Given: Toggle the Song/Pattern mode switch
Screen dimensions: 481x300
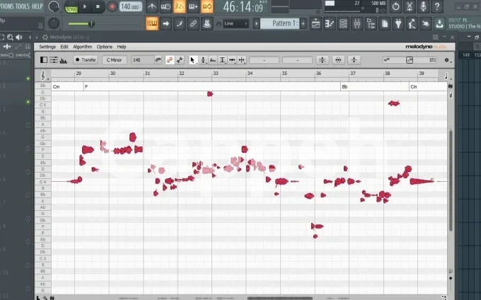Looking at the screenshot, I should point(71,7).
